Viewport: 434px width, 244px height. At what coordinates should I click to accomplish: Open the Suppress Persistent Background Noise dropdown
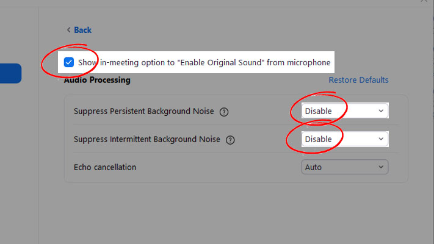(345, 111)
